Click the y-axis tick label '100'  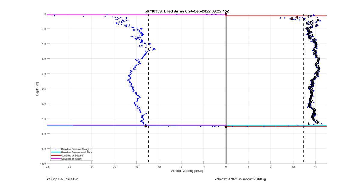(43, 29)
